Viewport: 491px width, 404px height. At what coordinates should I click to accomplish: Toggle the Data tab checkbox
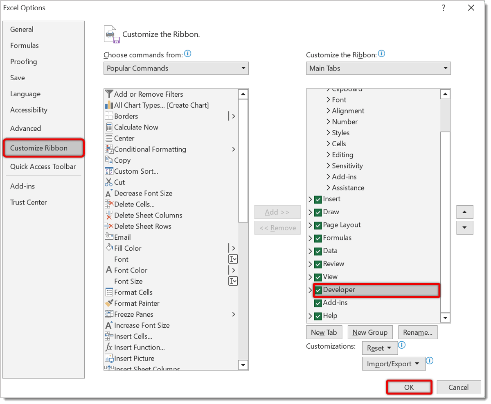[x=318, y=251]
